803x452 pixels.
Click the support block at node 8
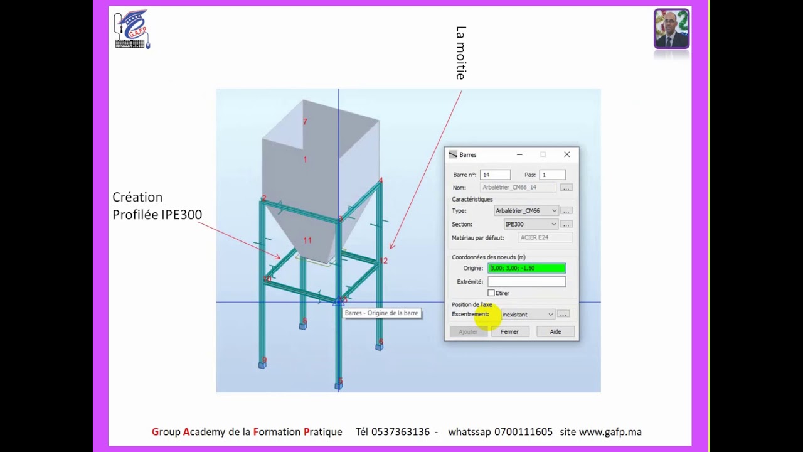coord(302,326)
